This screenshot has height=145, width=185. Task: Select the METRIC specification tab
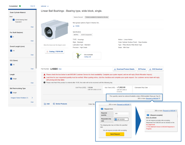pos(76,35)
